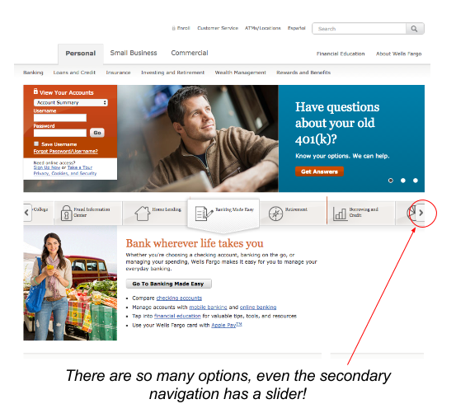Switch to the Personal tab
The height and width of the screenshot is (418, 456).
click(x=81, y=54)
